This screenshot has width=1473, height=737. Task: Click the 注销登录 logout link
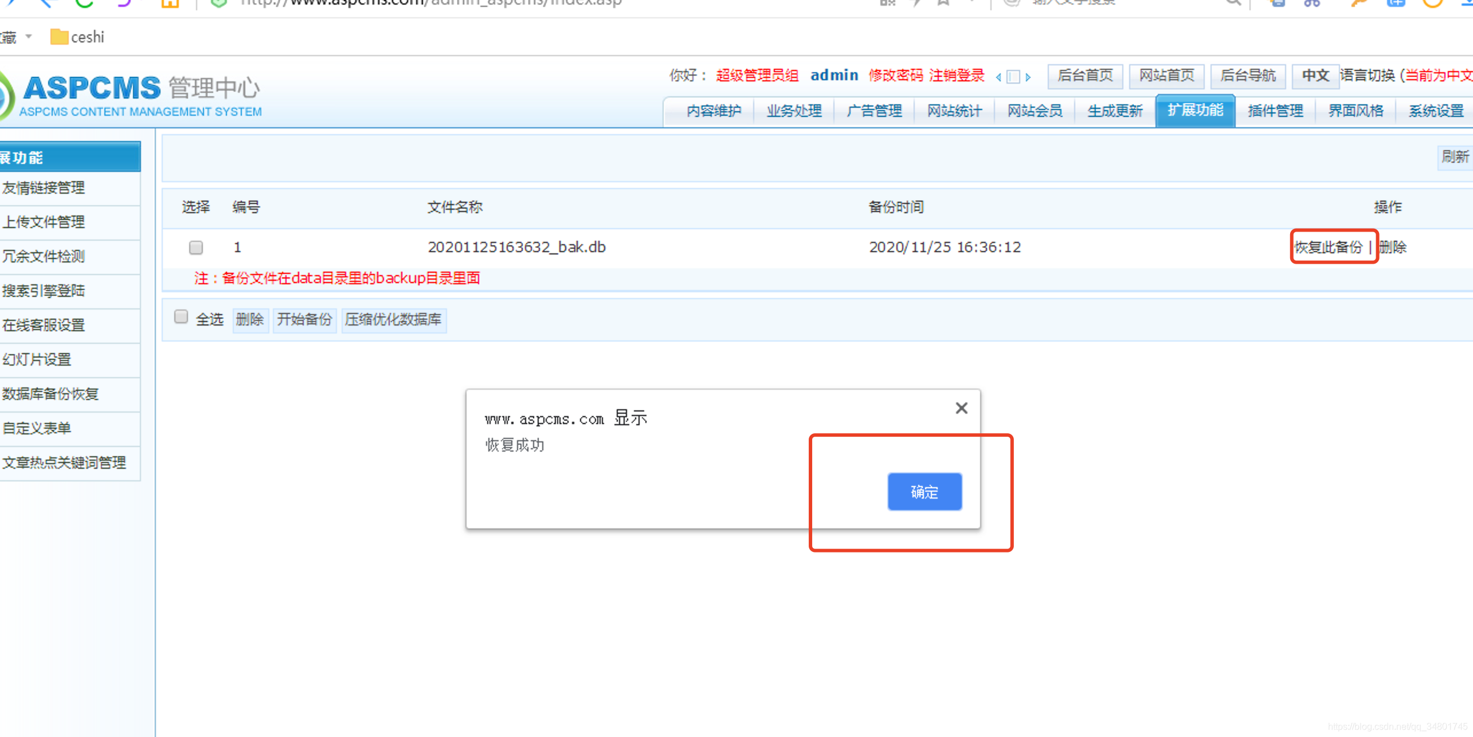pyautogui.click(x=956, y=76)
